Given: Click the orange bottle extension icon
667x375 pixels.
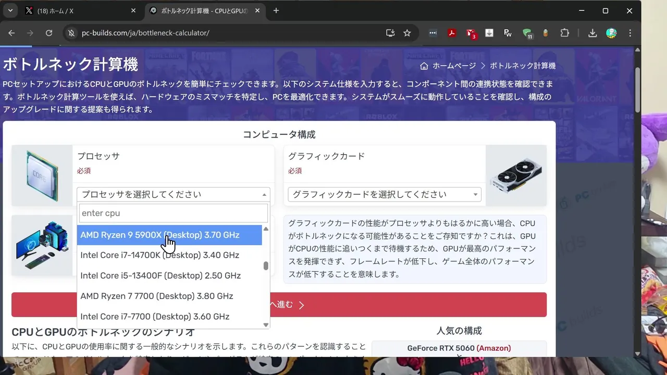Looking at the screenshot, I should click(546, 33).
